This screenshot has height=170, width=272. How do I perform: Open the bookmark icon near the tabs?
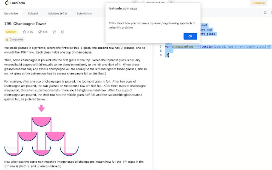coord(265,13)
